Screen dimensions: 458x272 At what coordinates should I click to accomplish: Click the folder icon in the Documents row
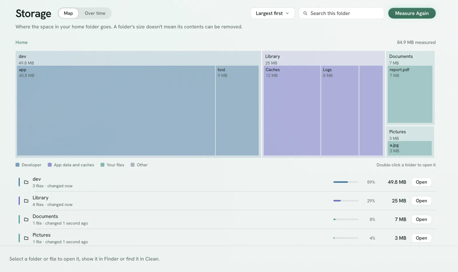click(26, 219)
